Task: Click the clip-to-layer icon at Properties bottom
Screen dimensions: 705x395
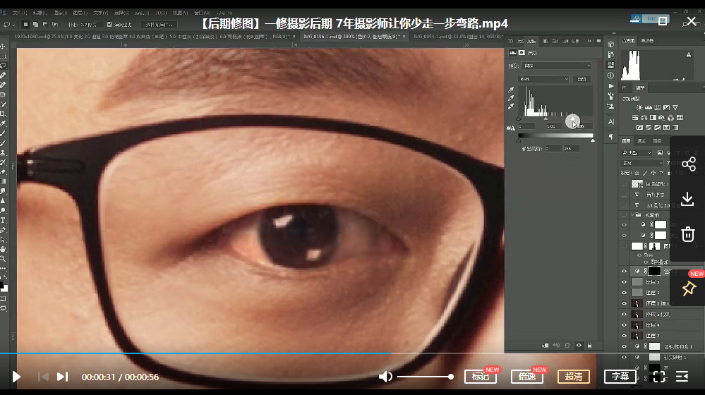Action: (x=546, y=346)
